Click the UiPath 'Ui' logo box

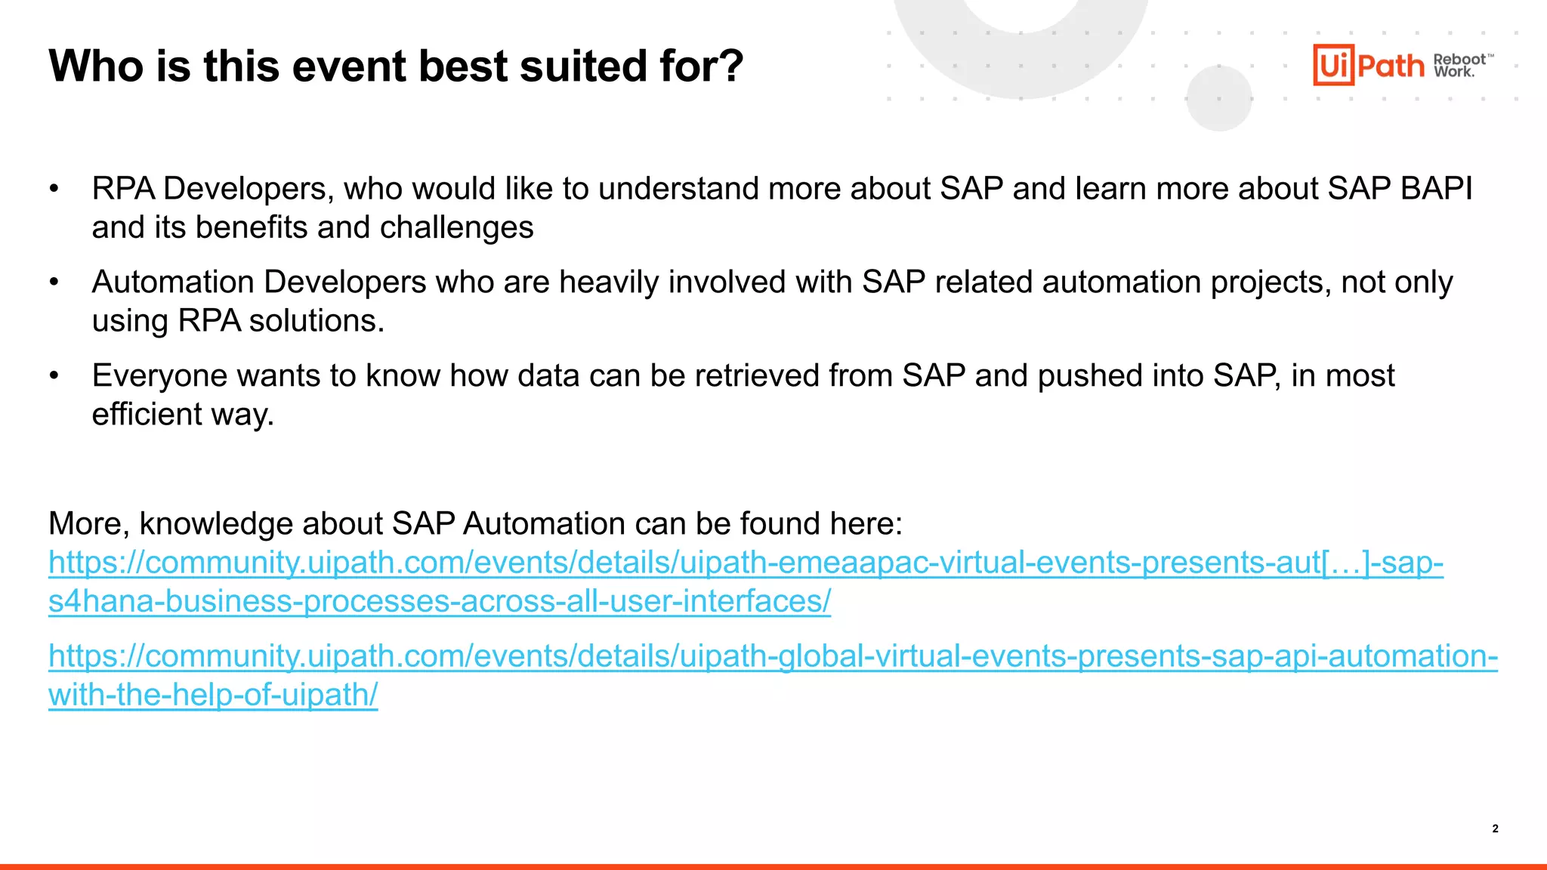point(1333,65)
